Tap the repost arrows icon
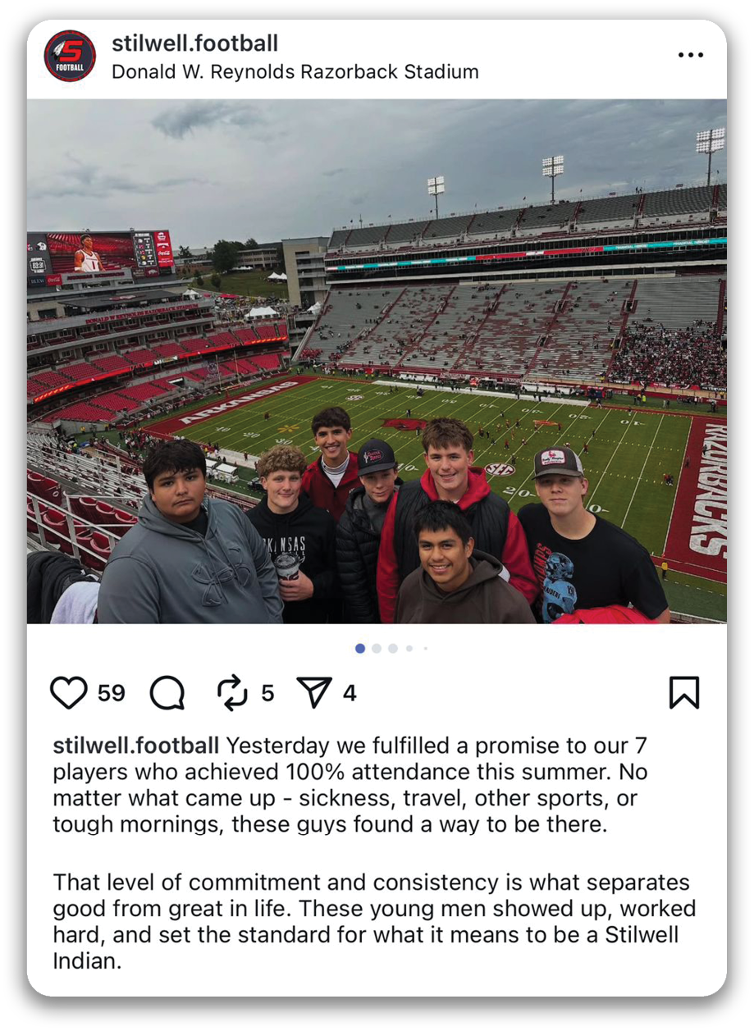The width and height of the screenshot is (754, 1031). 232,693
